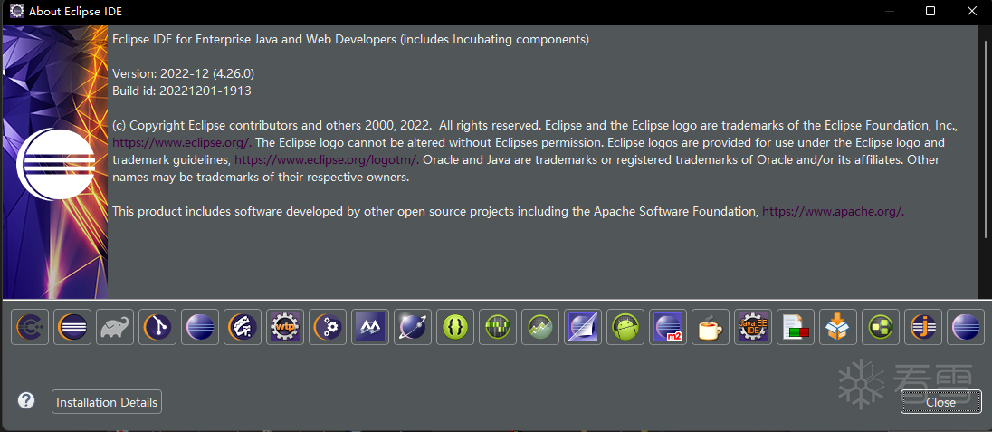Click the title bar X close button

tap(972, 11)
